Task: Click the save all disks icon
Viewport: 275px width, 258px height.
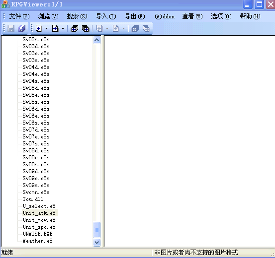Action: click(22, 28)
